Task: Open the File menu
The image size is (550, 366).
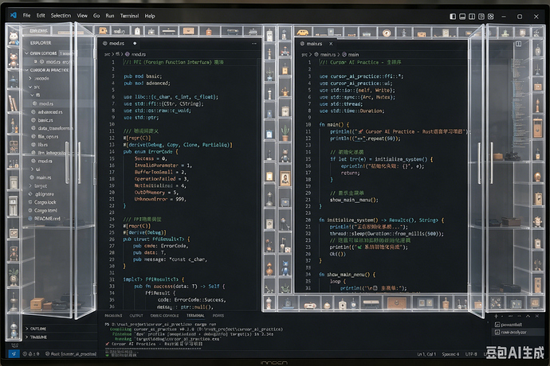Action: point(26,15)
